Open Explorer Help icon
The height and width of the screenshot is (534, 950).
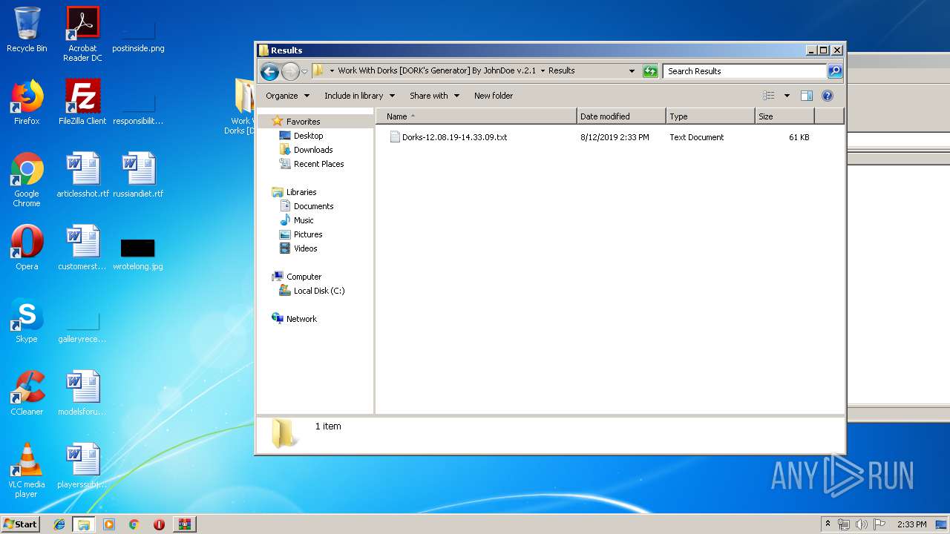(x=828, y=96)
